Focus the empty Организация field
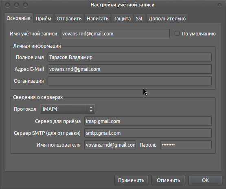Viewport: 226px width, 189px height. coord(130,81)
